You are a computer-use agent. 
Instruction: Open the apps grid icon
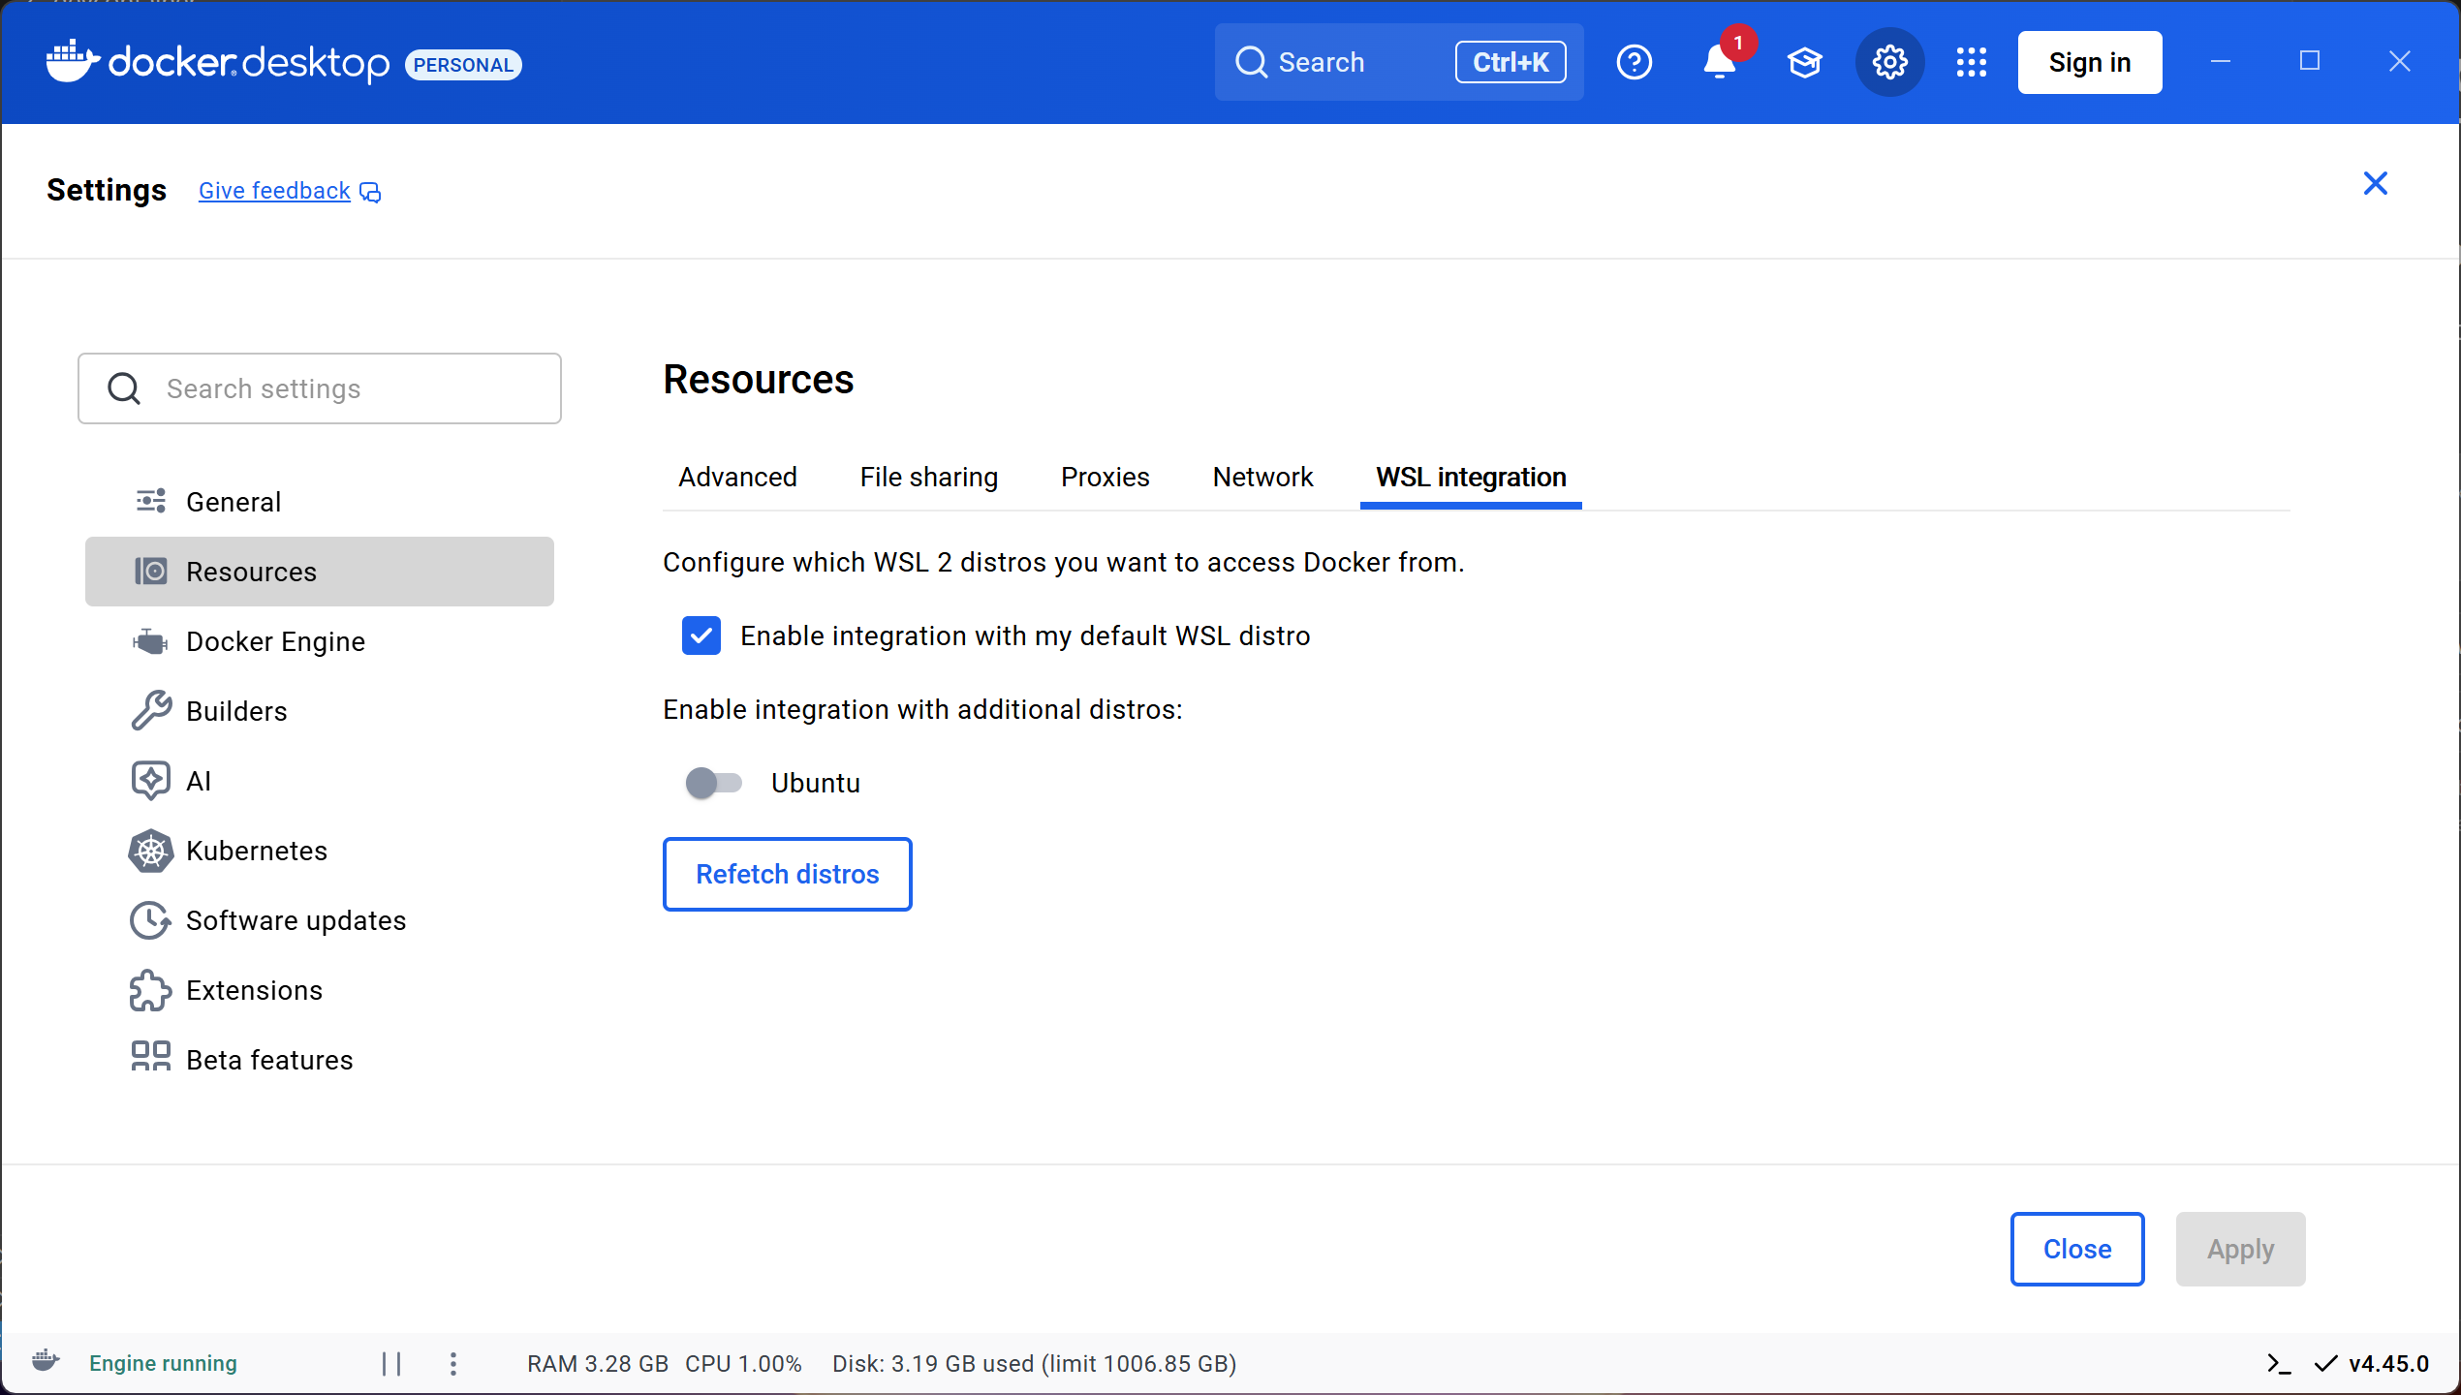(x=1971, y=63)
